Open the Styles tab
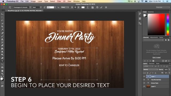171x96 pixels. pos(161,37)
